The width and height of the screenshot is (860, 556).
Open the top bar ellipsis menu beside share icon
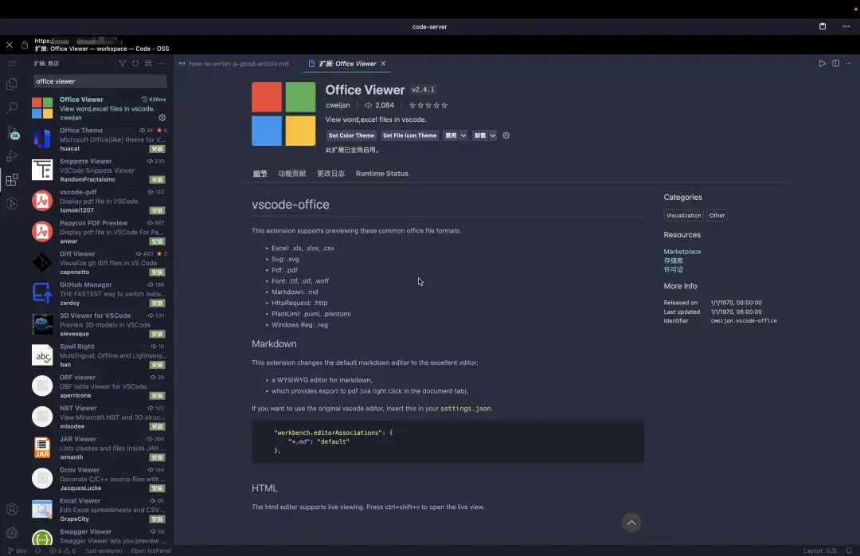(x=846, y=26)
